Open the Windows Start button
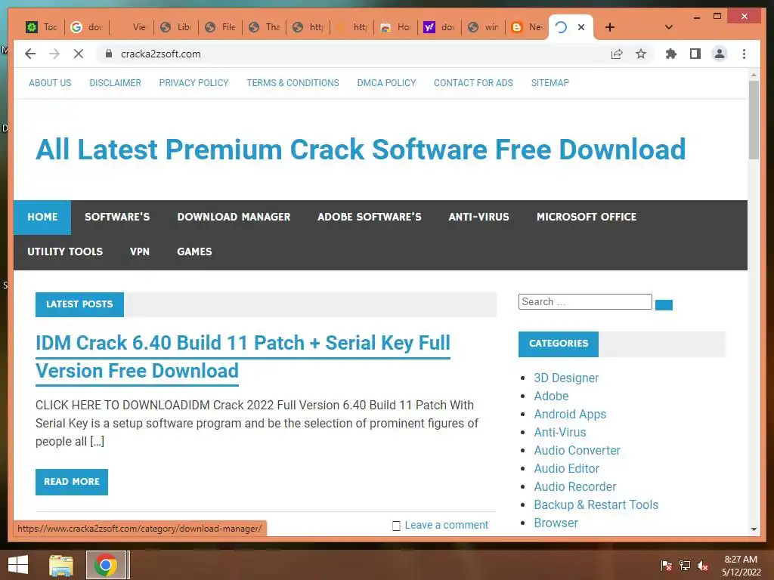Image resolution: width=774 pixels, height=580 pixels. pyautogui.click(x=18, y=565)
